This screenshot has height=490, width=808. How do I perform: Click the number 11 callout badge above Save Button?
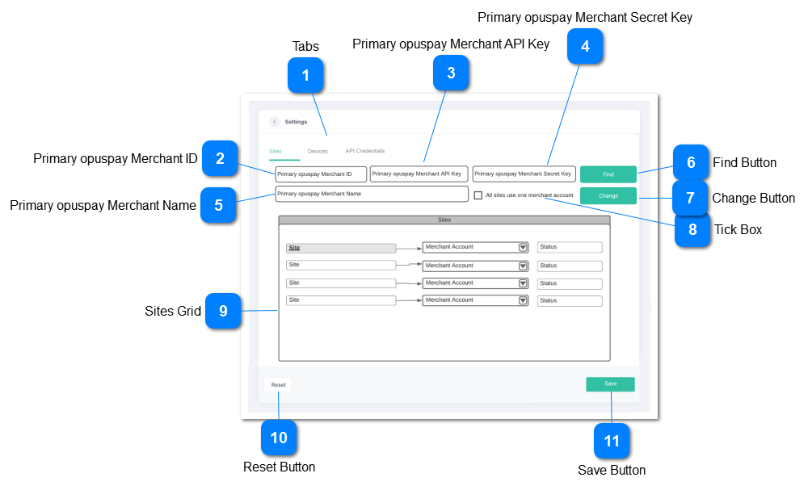[x=612, y=441]
